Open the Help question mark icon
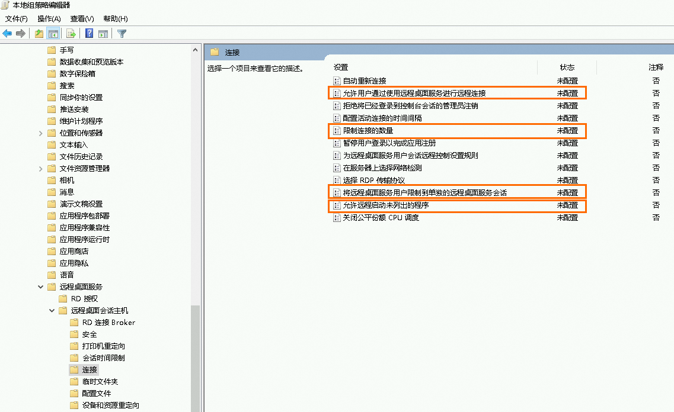This screenshot has height=412, width=674. 89,34
